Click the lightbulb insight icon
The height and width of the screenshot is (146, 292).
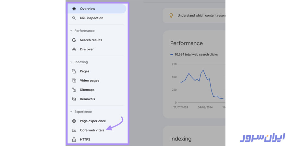click(x=171, y=16)
